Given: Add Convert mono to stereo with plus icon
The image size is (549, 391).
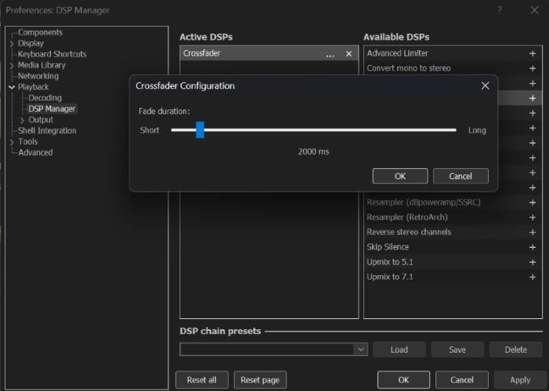Looking at the screenshot, I should coord(533,68).
